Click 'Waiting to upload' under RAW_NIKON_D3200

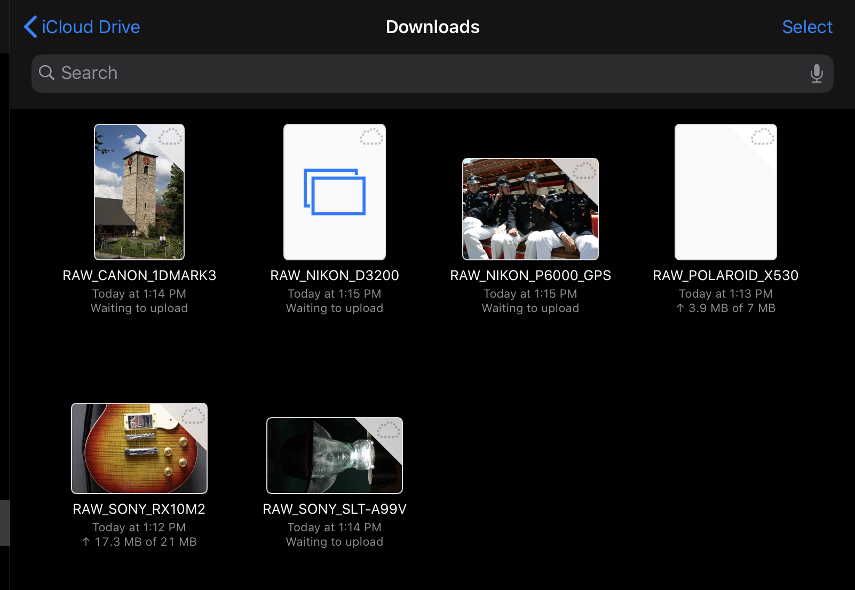(x=335, y=308)
